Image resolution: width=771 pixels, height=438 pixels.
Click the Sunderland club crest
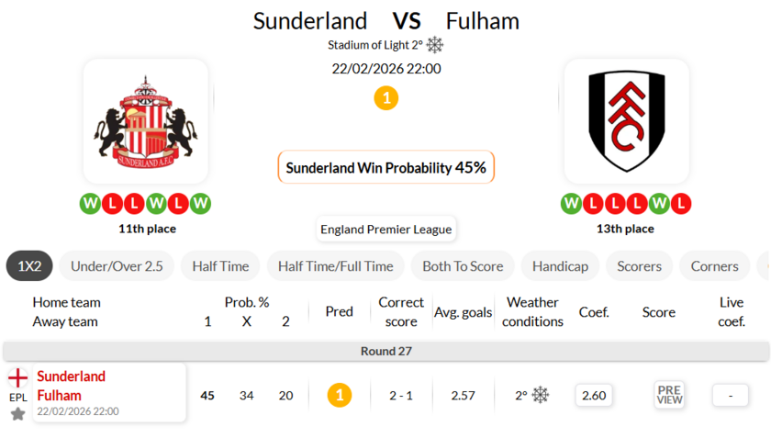(146, 122)
